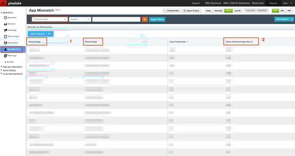Screen dimensions: 295x156
Task: Open MRC / TAG IVT Definitions link
Action: point(237,3)
